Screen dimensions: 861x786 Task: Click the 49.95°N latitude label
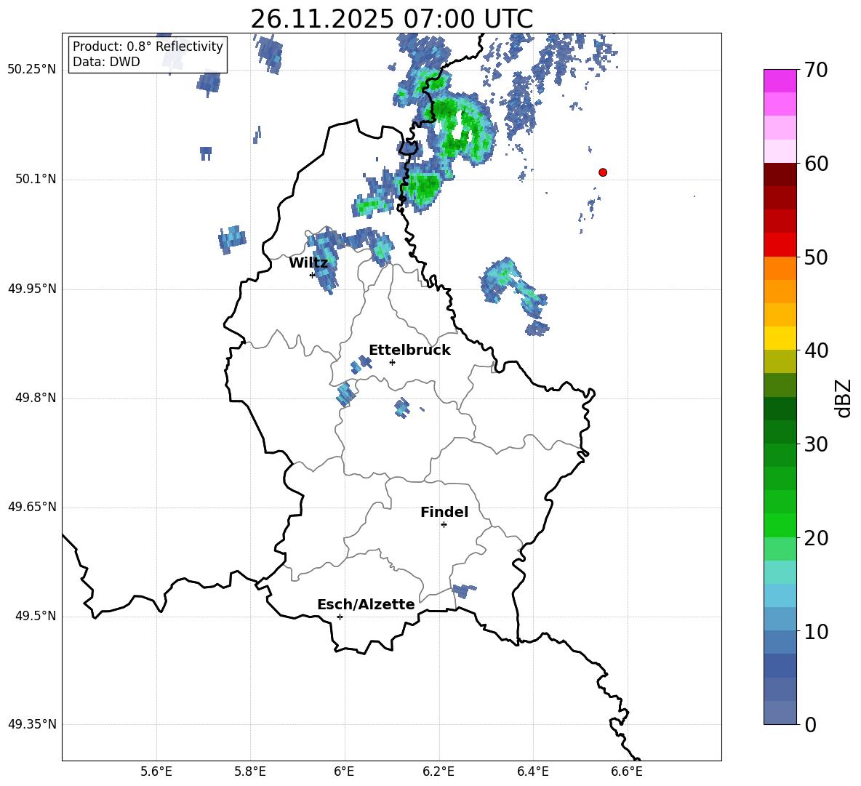(x=32, y=289)
